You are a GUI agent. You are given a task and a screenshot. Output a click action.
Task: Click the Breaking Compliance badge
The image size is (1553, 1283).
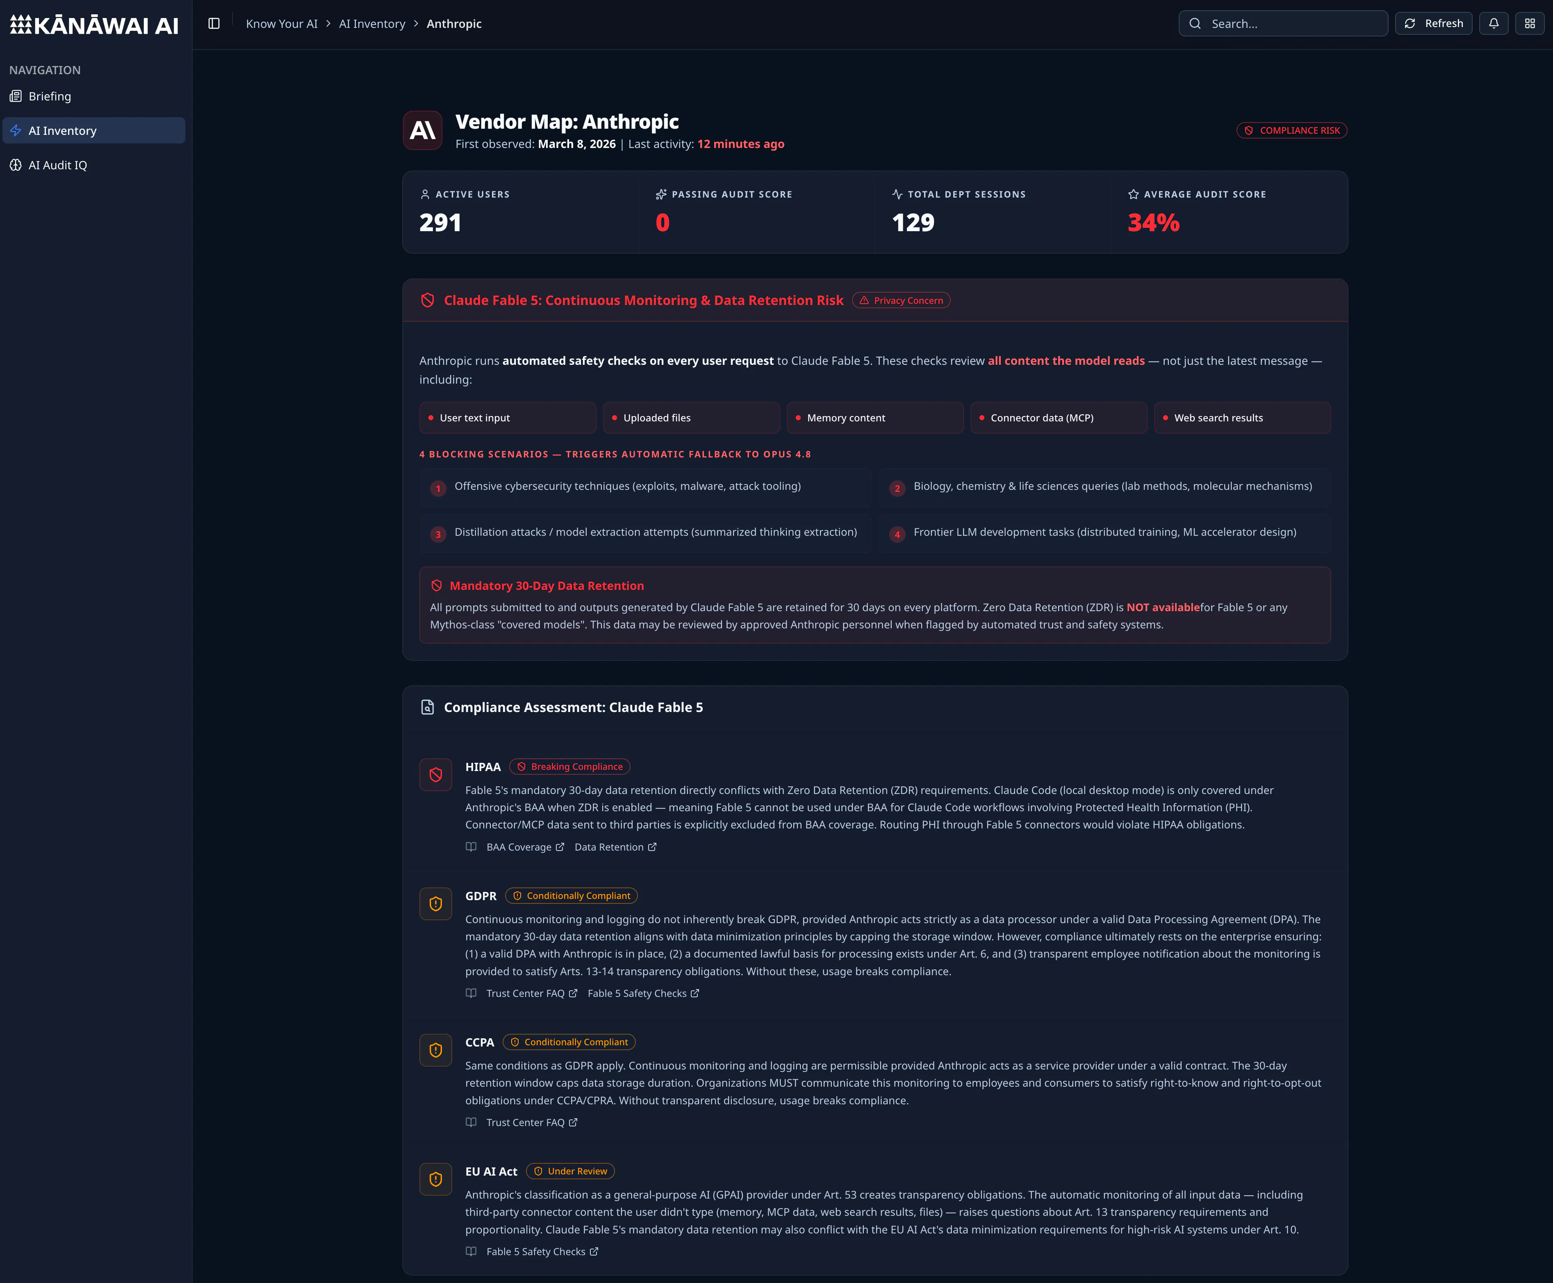(x=570, y=767)
